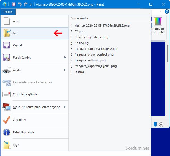170x156 pixels.
Task: Click the vertical scrollbar of the canvas
Action: coord(168,54)
